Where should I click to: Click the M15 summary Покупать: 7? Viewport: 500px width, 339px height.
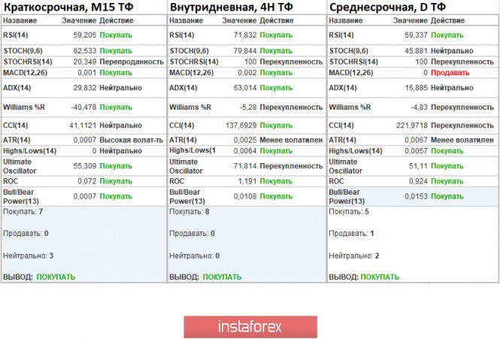click(23, 212)
